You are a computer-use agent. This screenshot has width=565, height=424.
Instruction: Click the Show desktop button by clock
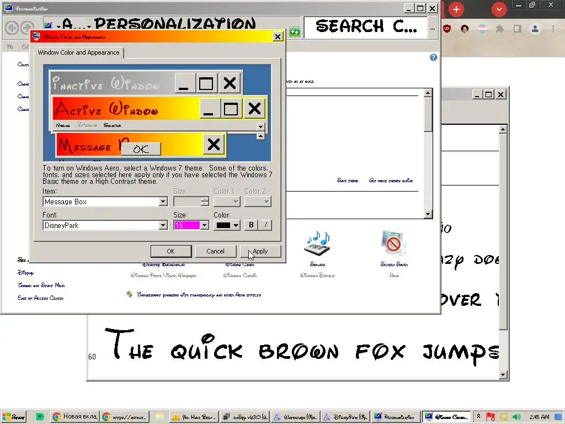coord(558,417)
